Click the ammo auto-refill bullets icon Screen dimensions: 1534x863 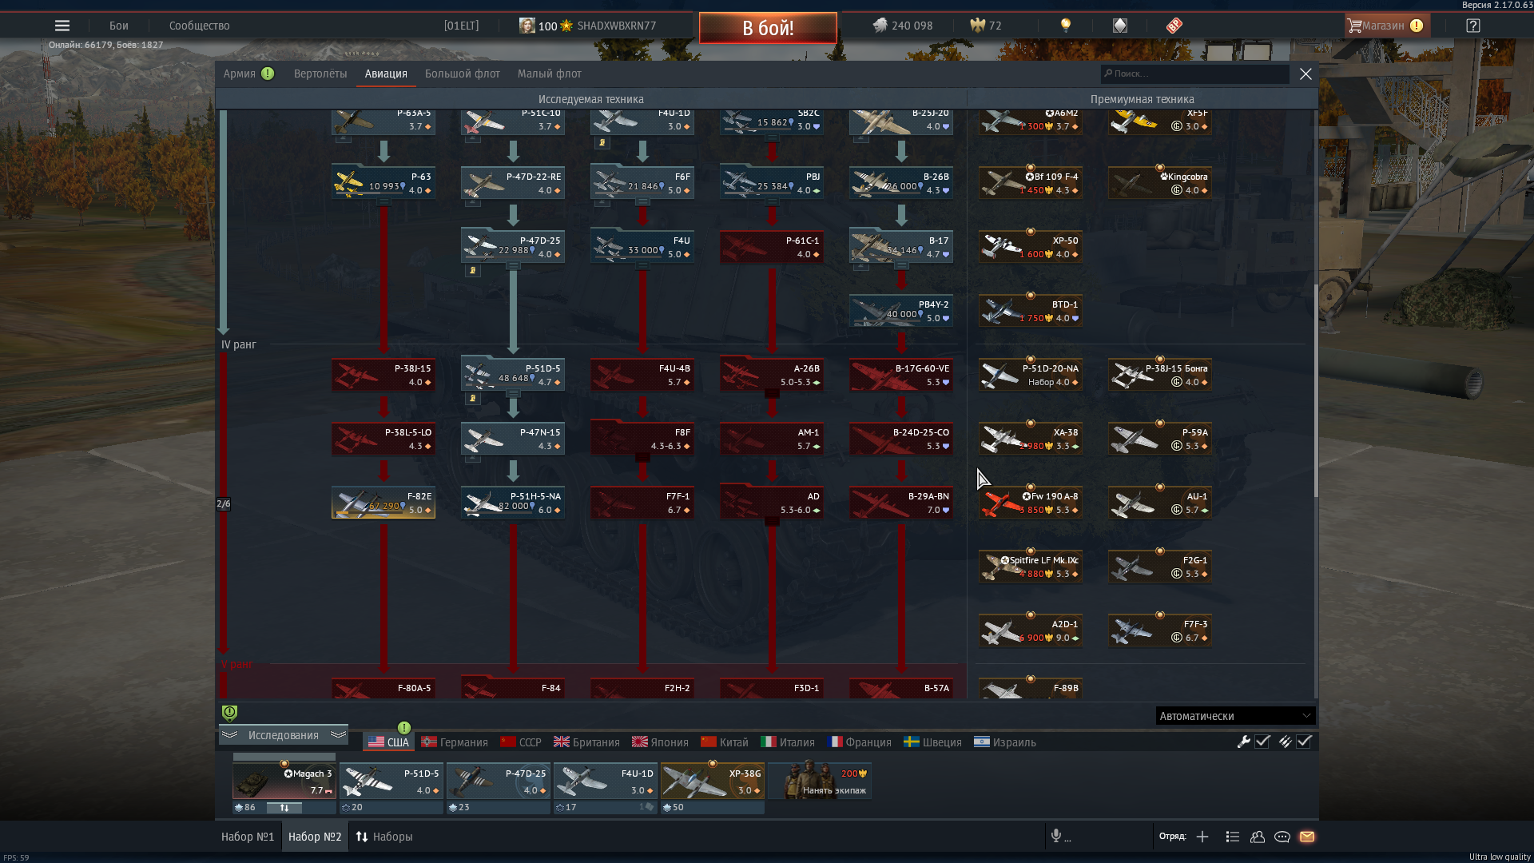(1285, 742)
